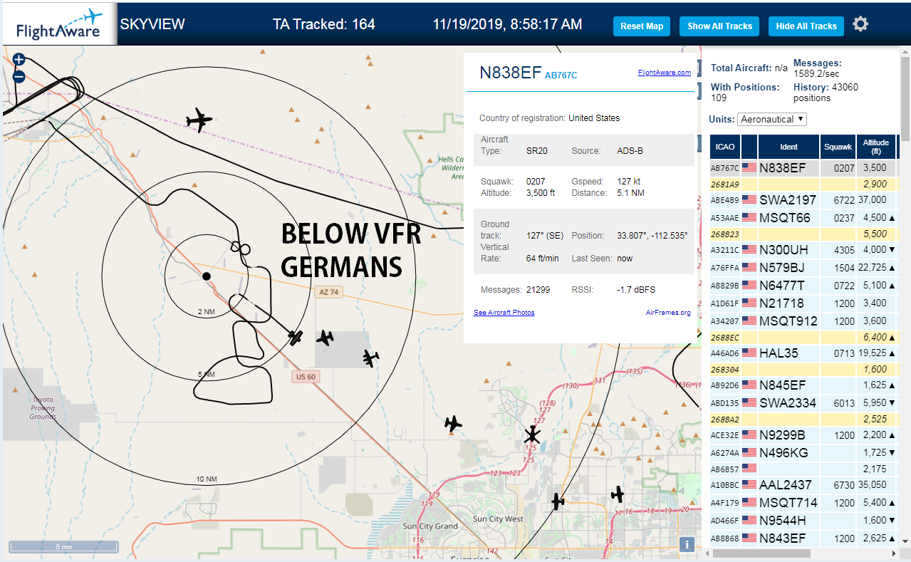The image size is (911, 562).
Task: Select the MSQT66 table row
Action: point(803,218)
